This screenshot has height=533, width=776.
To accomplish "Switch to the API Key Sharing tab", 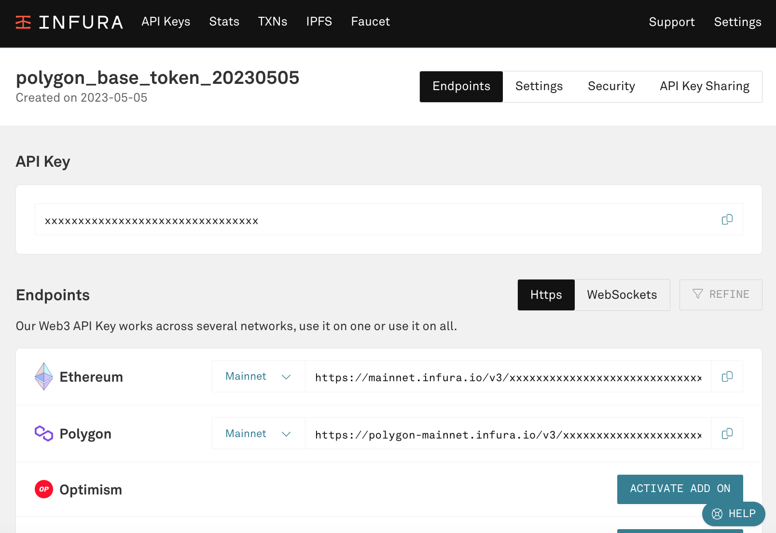I will pos(705,87).
